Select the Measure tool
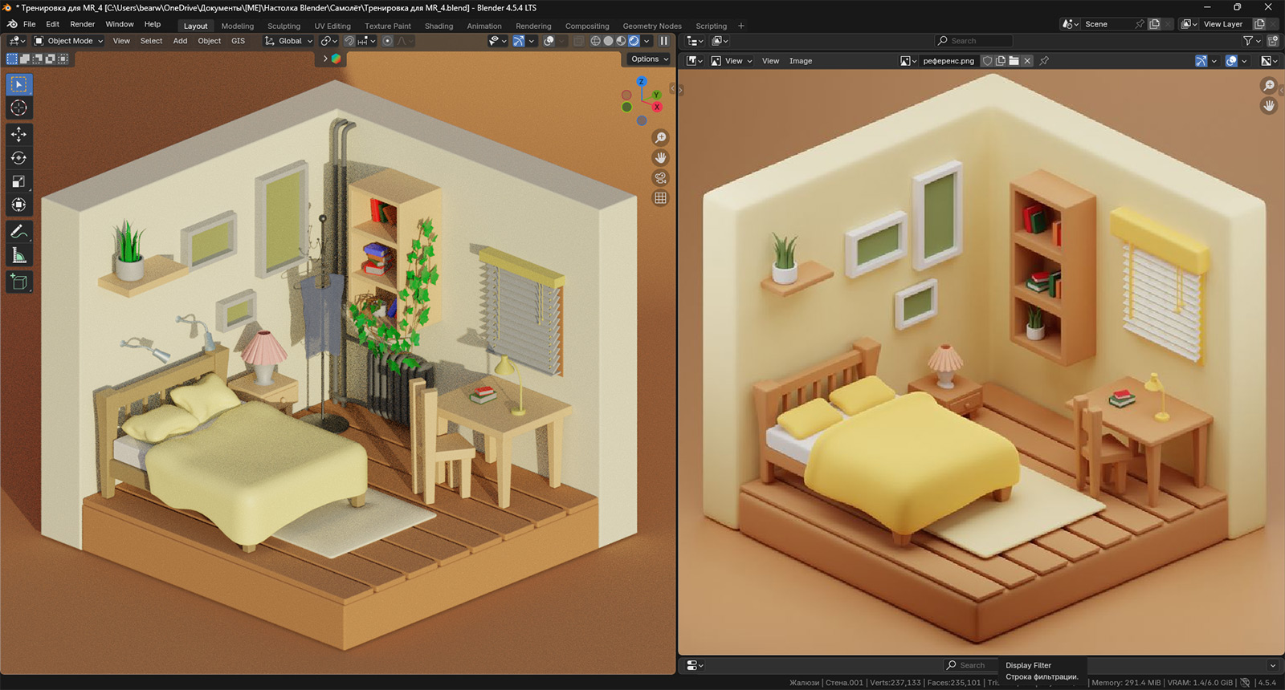1285x690 pixels. pos(18,256)
